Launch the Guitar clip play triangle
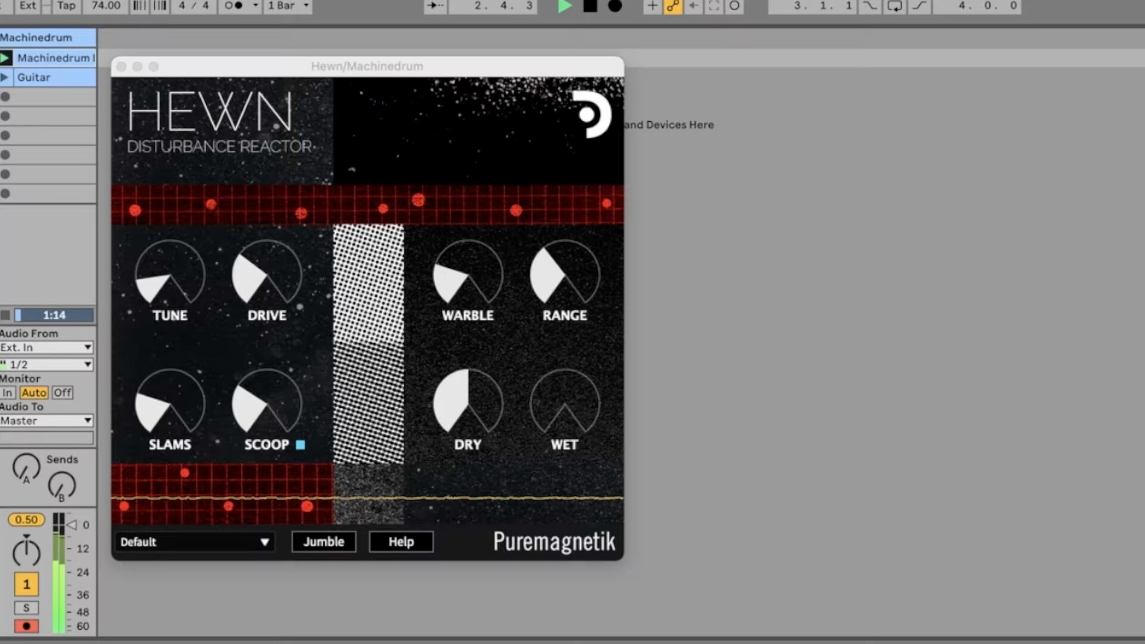Image resolution: width=1145 pixels, height=644 pixels. click(x=5, y=78)
